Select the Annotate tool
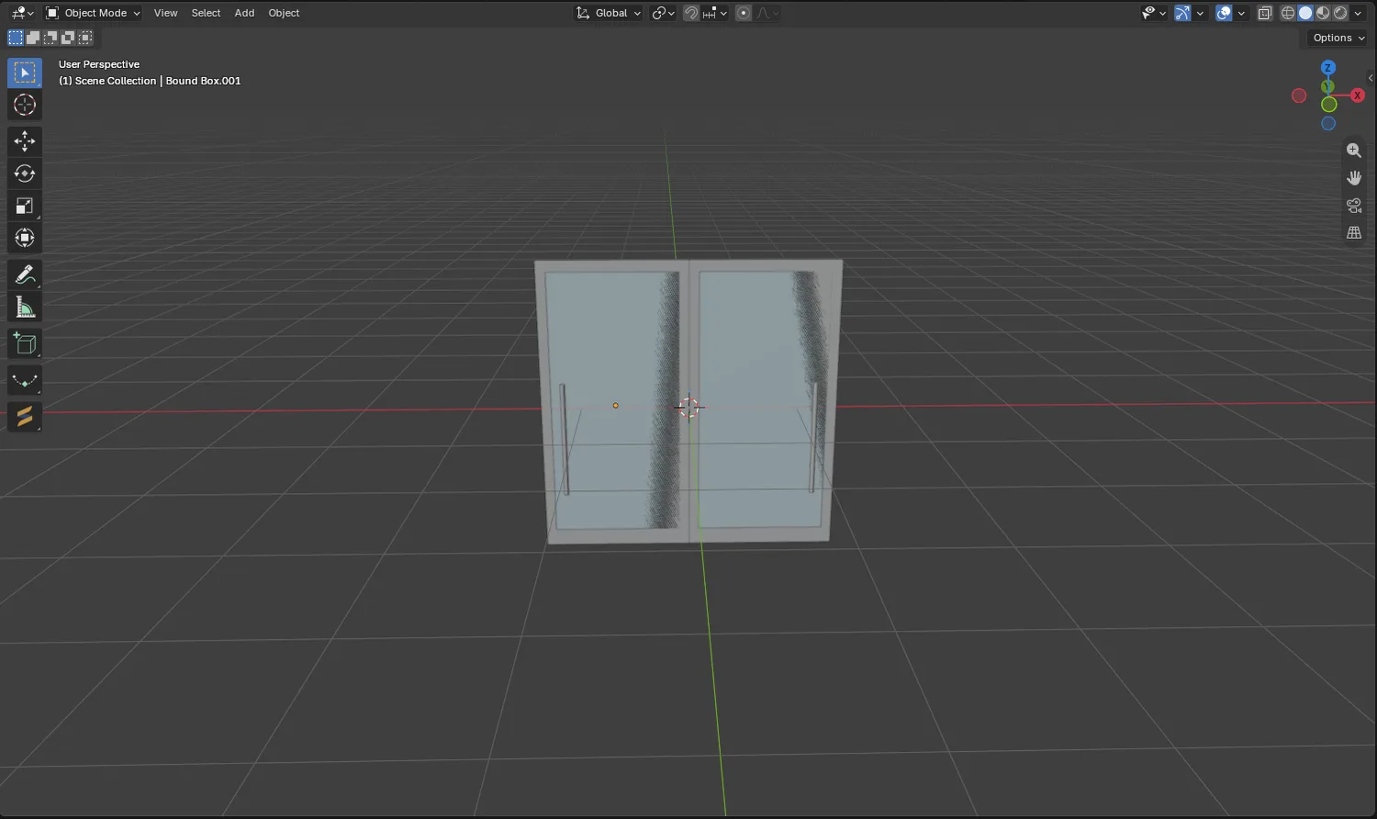Viewport: 1377px width, 819px height. tap(25, 275)
